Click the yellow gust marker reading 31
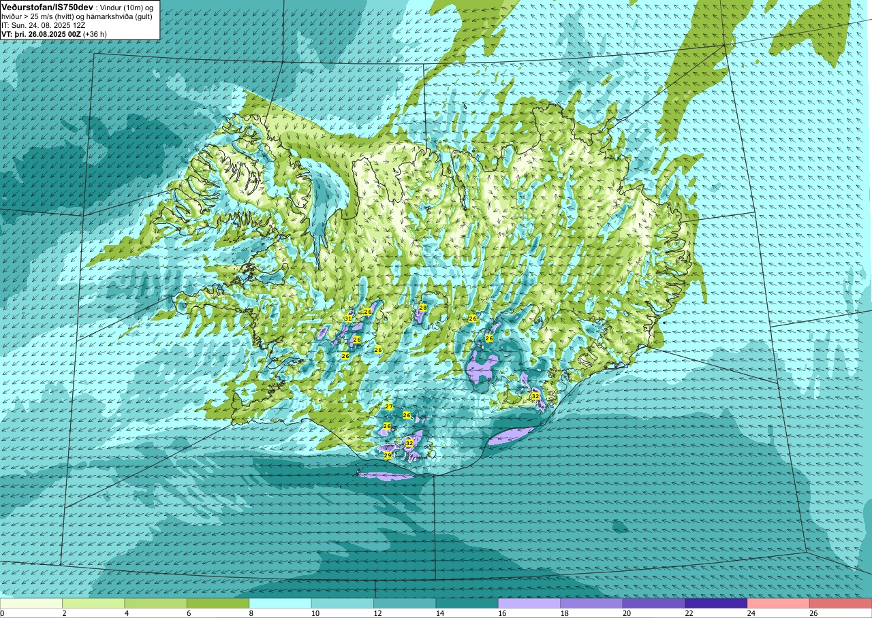This screenshot has height=618, width=872. coord(348,319)
